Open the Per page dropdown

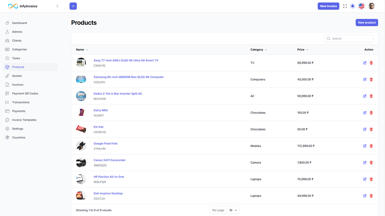(x=233, y=210)
